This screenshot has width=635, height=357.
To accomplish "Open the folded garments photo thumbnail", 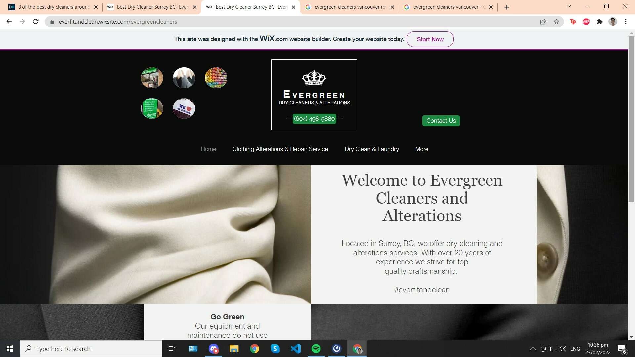I will pyautogui.click(x=184, y=78).
